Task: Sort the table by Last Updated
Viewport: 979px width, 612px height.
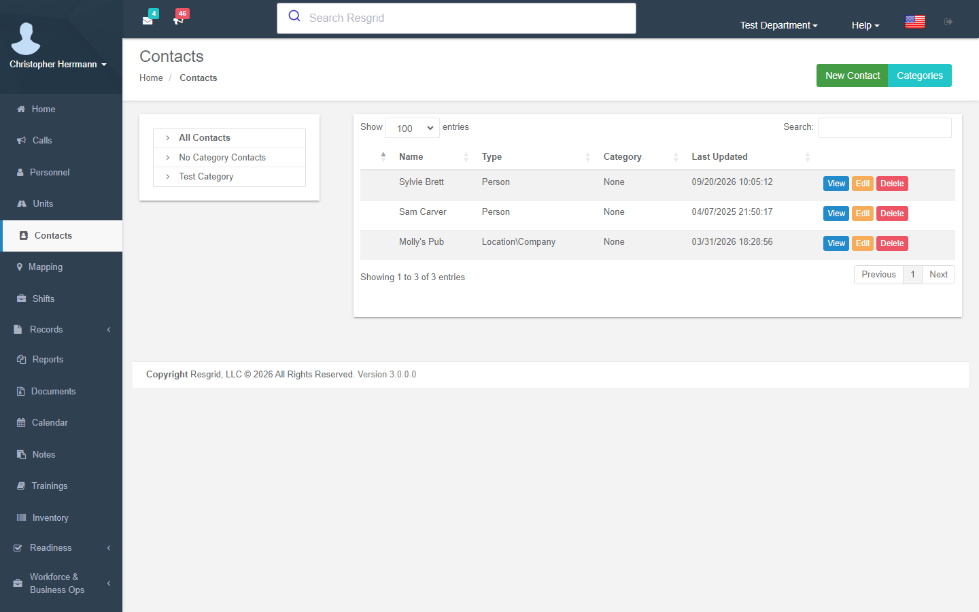Action: click(x=751, y=157)
